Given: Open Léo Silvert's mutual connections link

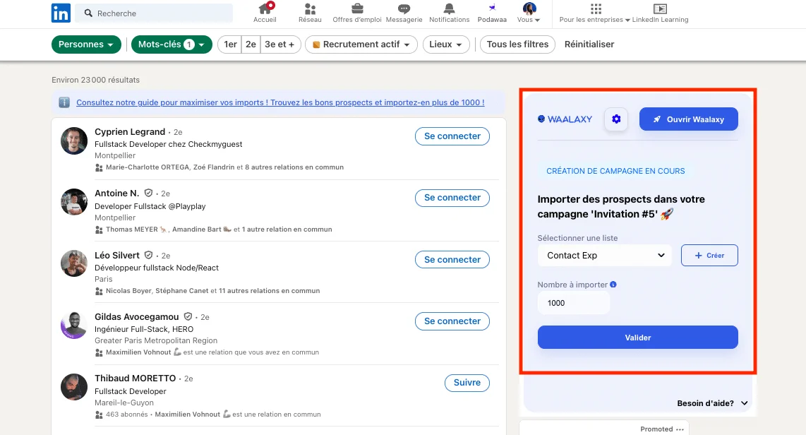Looking at the screenshot, I should 213,290.
